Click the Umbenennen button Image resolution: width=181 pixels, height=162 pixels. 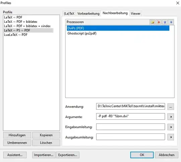pyautogui.click(x=17, y=143)
